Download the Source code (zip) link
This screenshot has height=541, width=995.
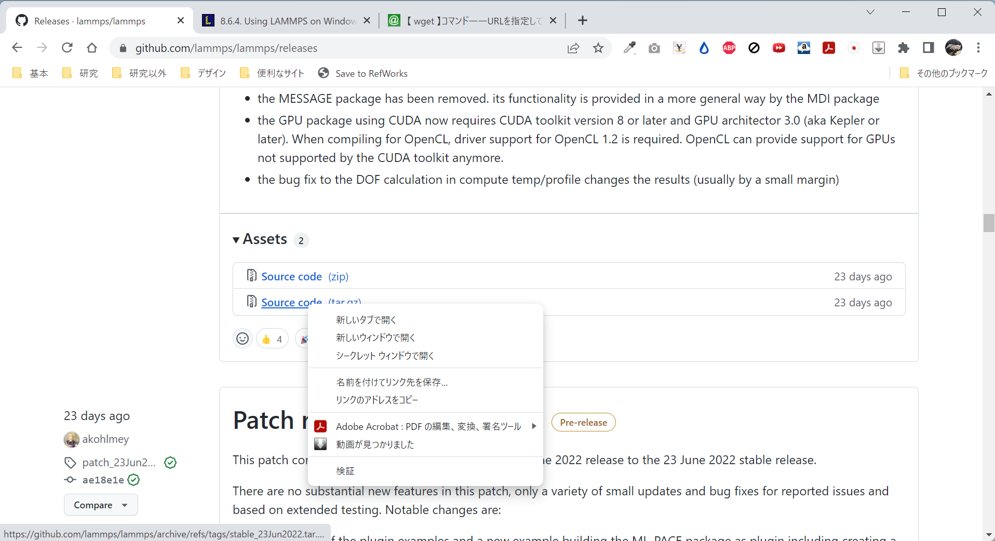point(291,277)
